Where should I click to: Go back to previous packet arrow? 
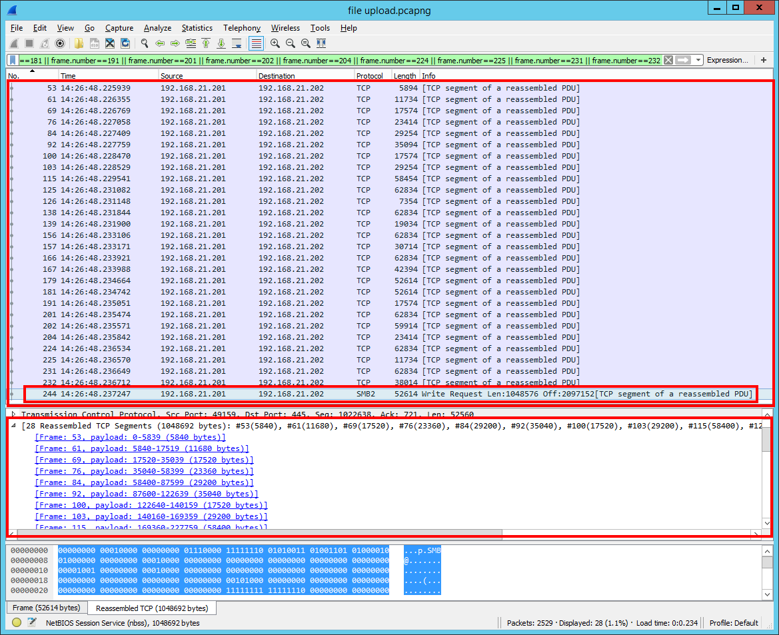[160, 44]
